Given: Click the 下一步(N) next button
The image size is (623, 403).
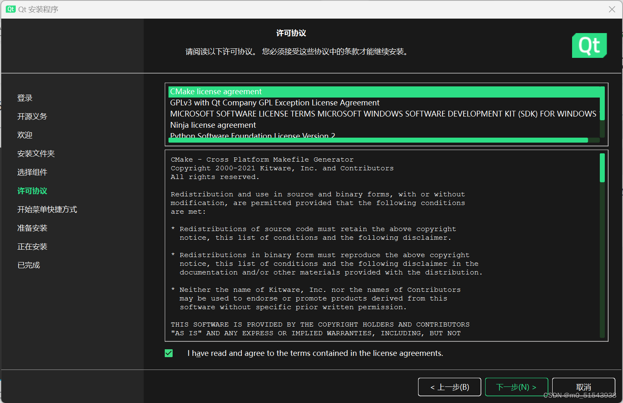Looking at the screenshot, I should pyautogui.click(x=516, y=387).
